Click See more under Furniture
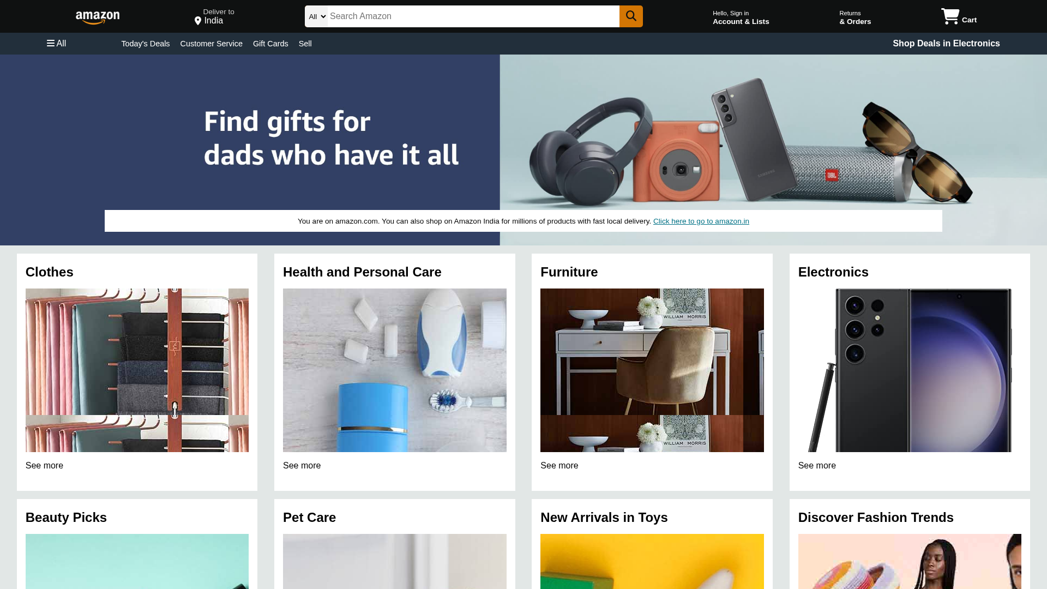 (x=559, y=465)
